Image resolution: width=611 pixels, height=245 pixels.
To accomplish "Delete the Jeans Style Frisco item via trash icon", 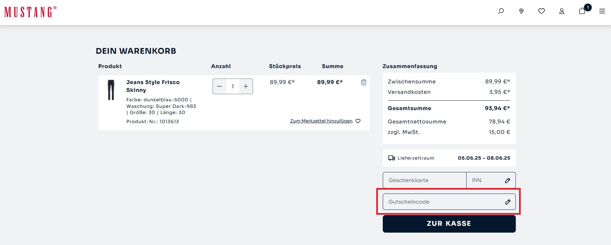I will tap(364, 82).
